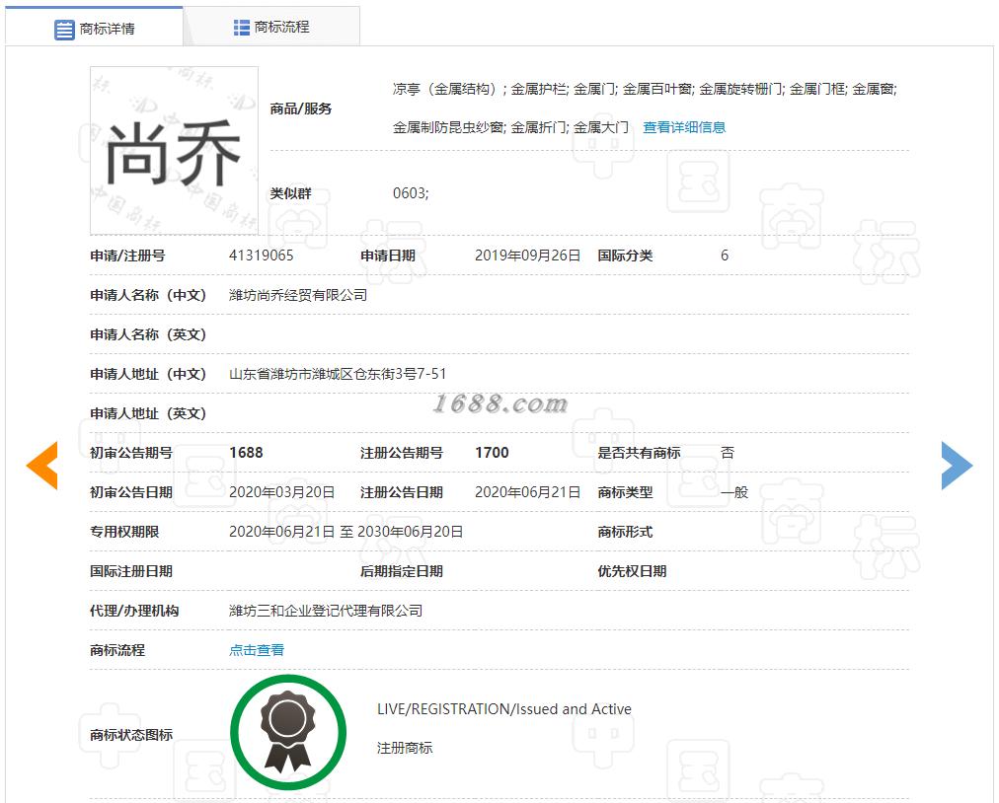Image resolution: width=999 pixels, height=803 pixels.
Task: Click the 商标状态图标 label
Action: pos(131,735)
